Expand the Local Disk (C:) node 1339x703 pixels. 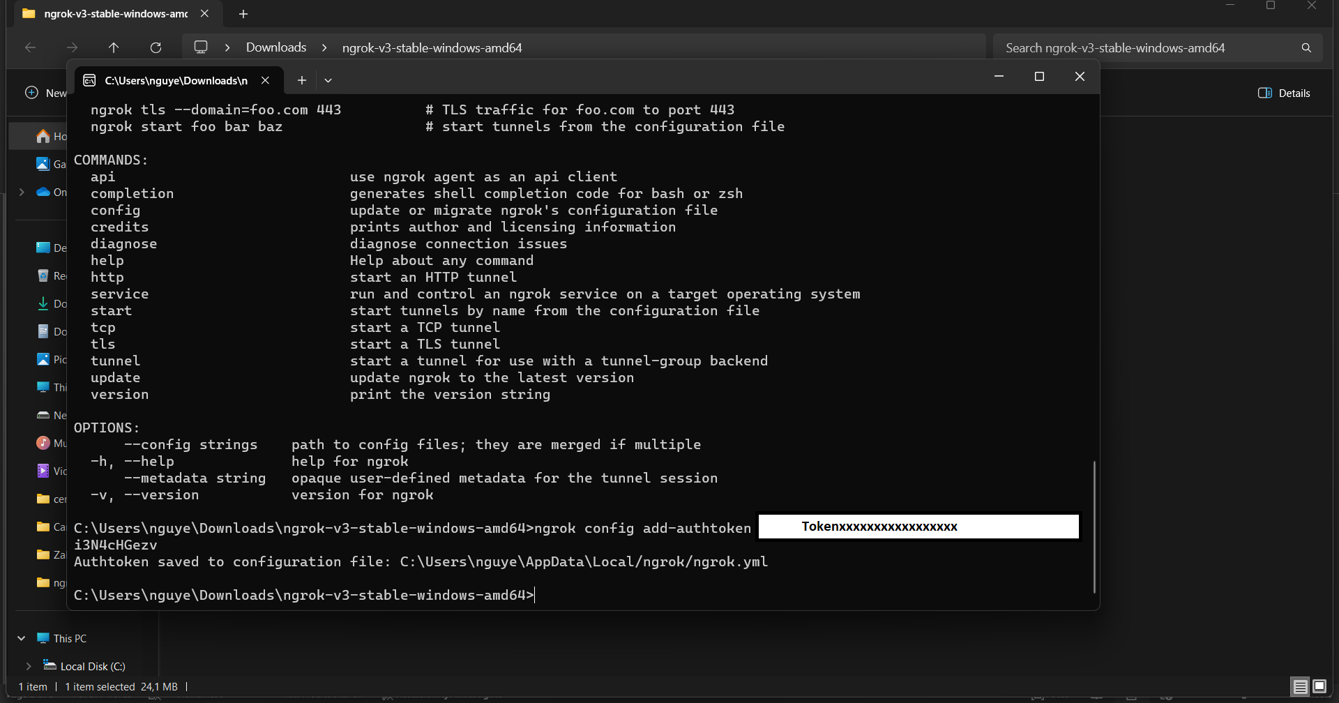click(29, 666)
